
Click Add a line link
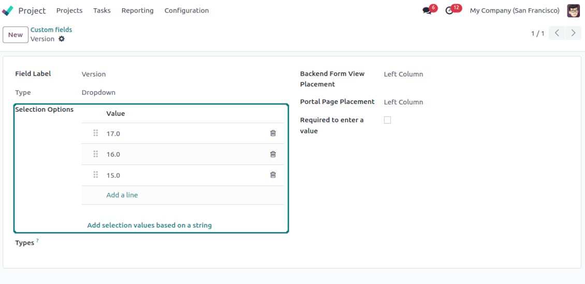(122, 195)
